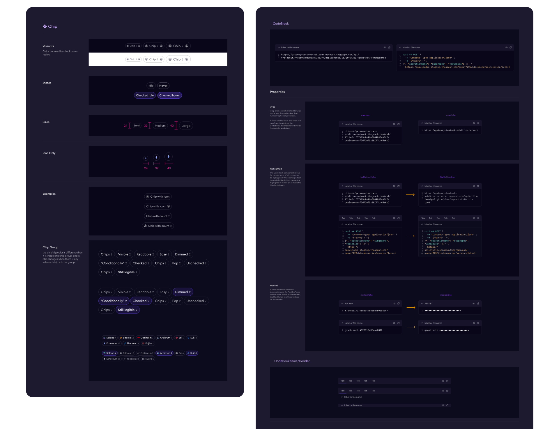Select first Tab in topmost header example
Viewport: 559px width, 429px height.
343,381
